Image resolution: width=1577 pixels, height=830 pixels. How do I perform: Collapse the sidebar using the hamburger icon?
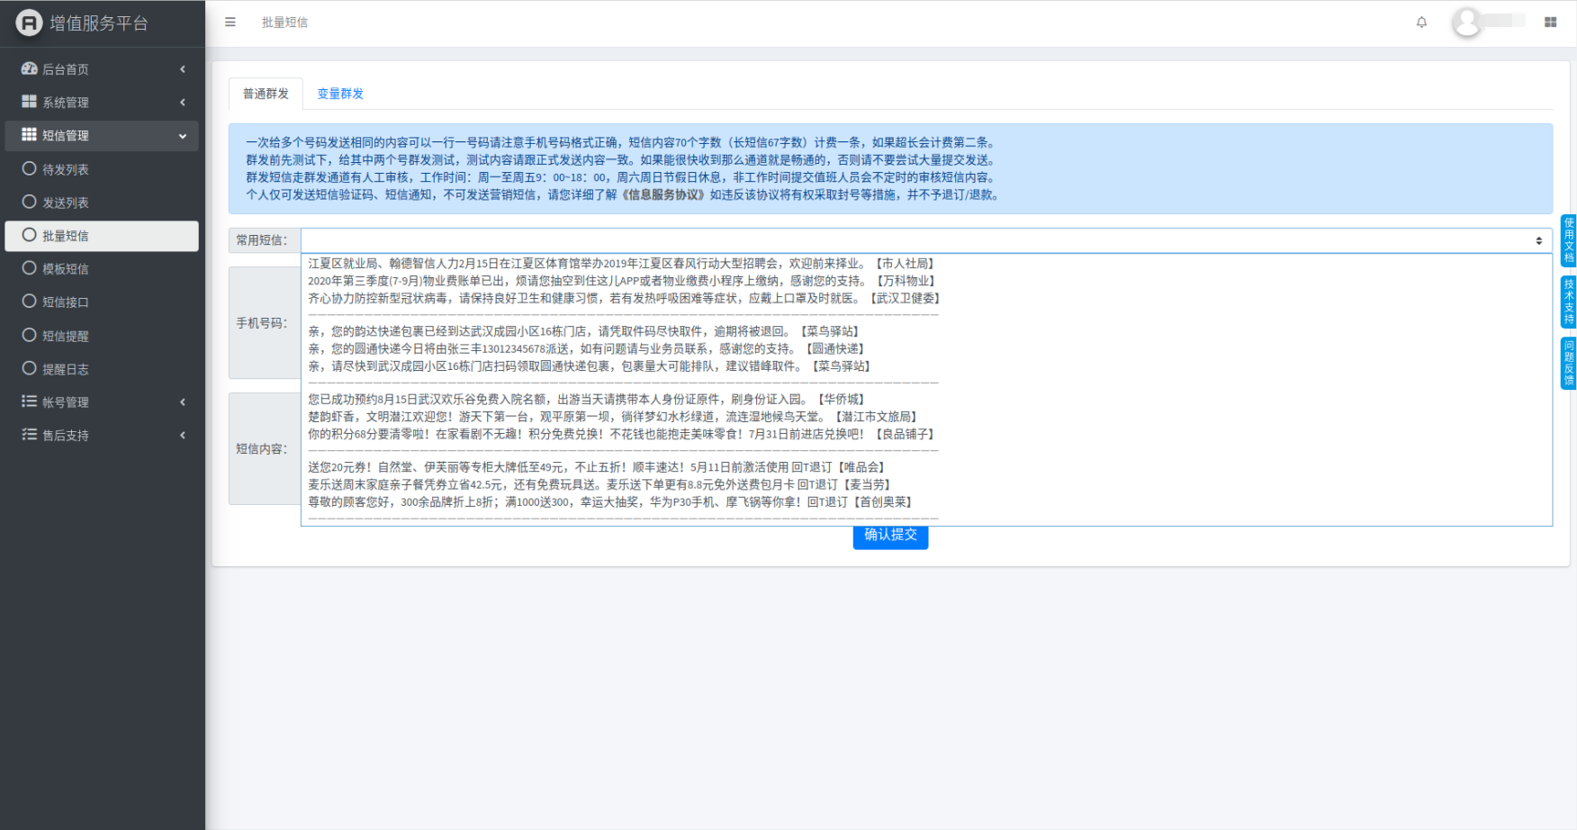230,22
